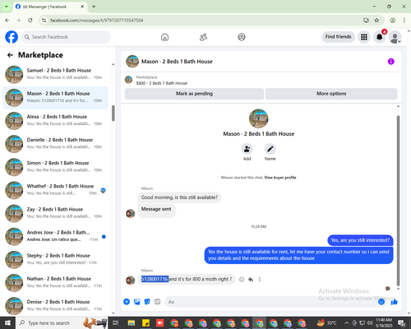Click the Facebook logo icon
This screenshot has width=411, height=329.
12,37
